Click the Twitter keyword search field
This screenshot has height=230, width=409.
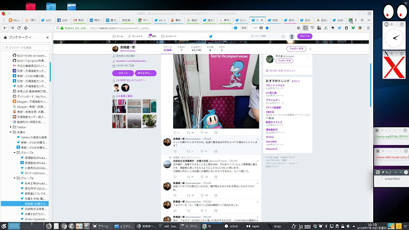tap(267, 36)
